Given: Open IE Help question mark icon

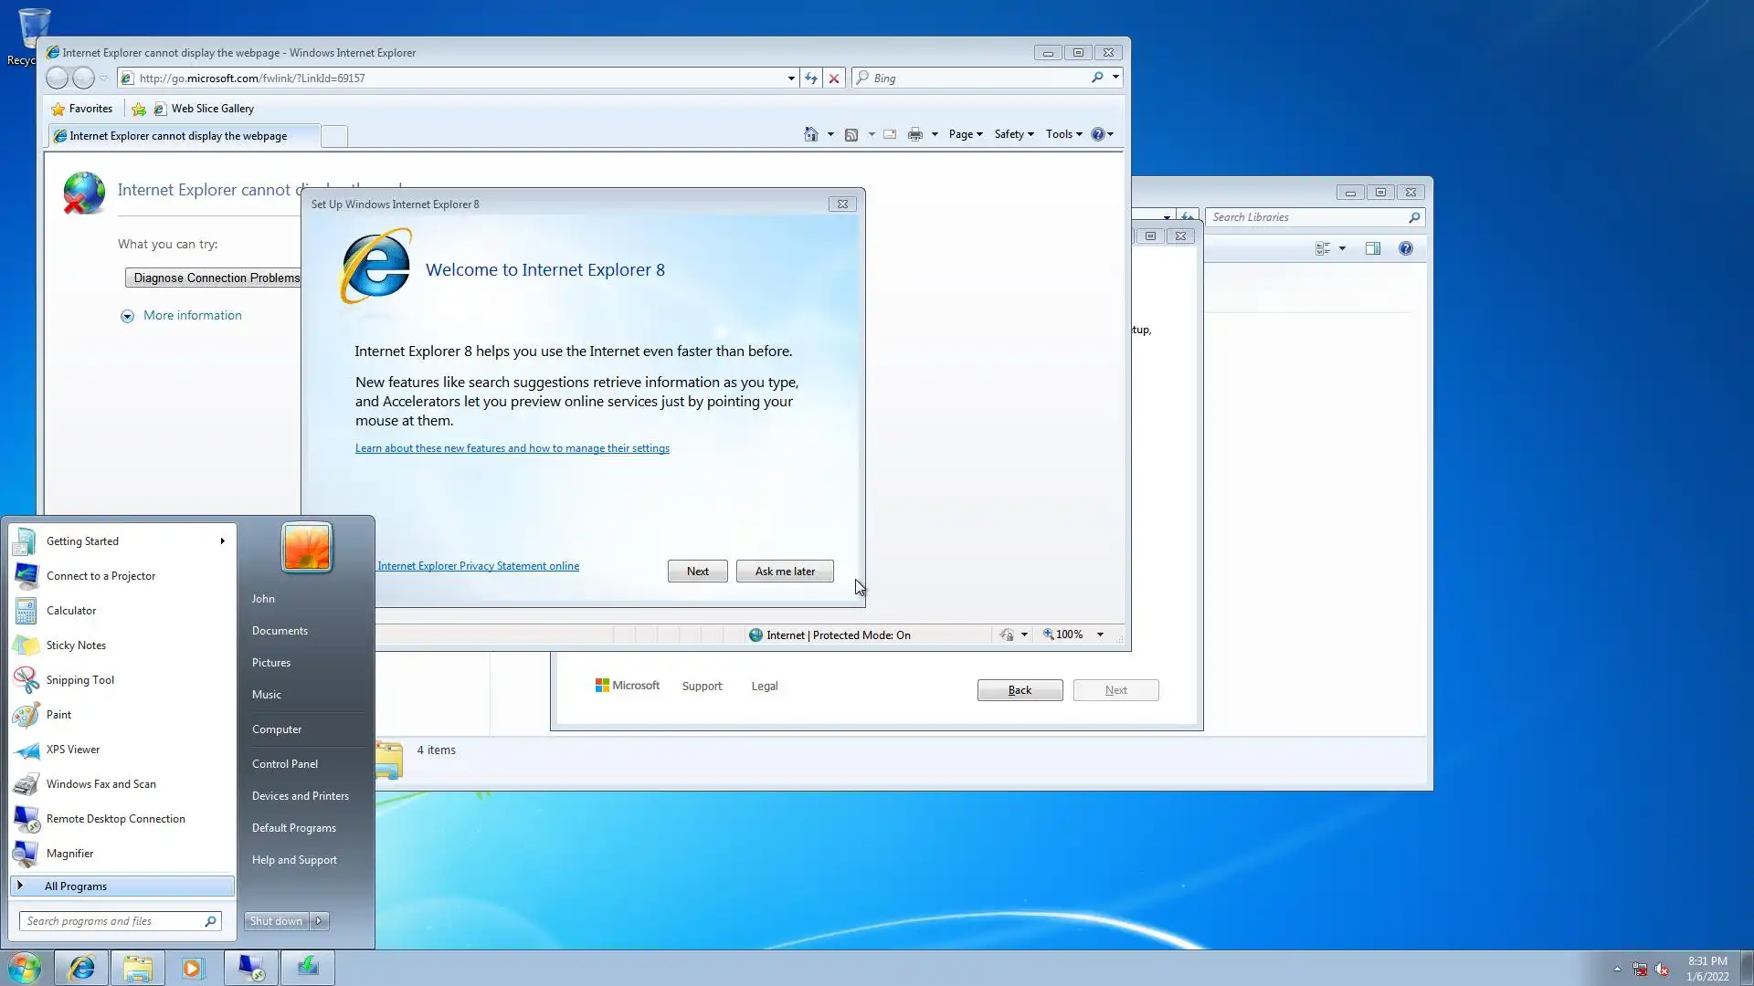Looking at the screenshot, I should tap(1098, 134).
